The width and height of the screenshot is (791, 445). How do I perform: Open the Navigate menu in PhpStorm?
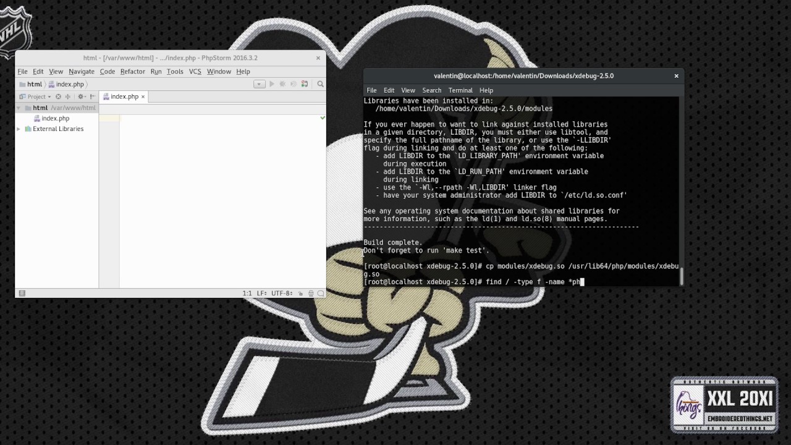pyautogui.click(x=82, y=72)
